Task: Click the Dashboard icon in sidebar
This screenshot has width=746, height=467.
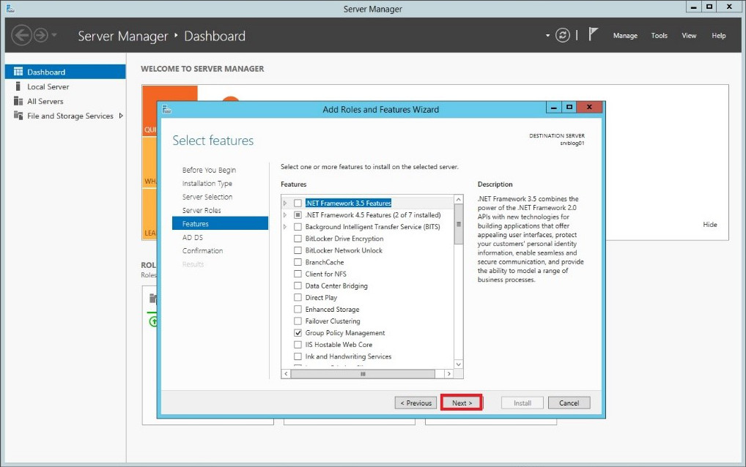Action: 18,72
